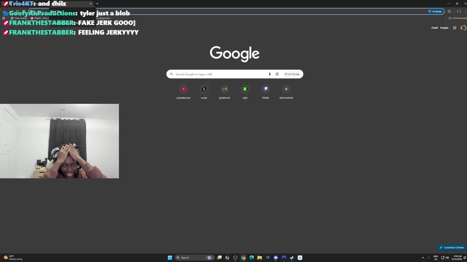Switch ENG US input language
The image size is (467, 262).
(436, 258)
